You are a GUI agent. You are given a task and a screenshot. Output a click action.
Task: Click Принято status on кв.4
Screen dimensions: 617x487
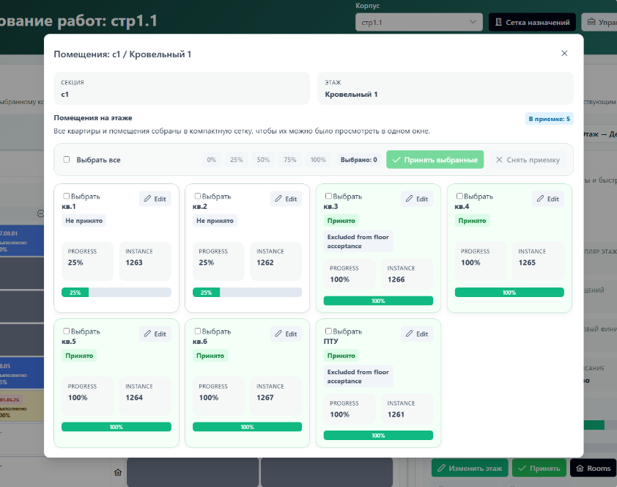coord(472,221)
